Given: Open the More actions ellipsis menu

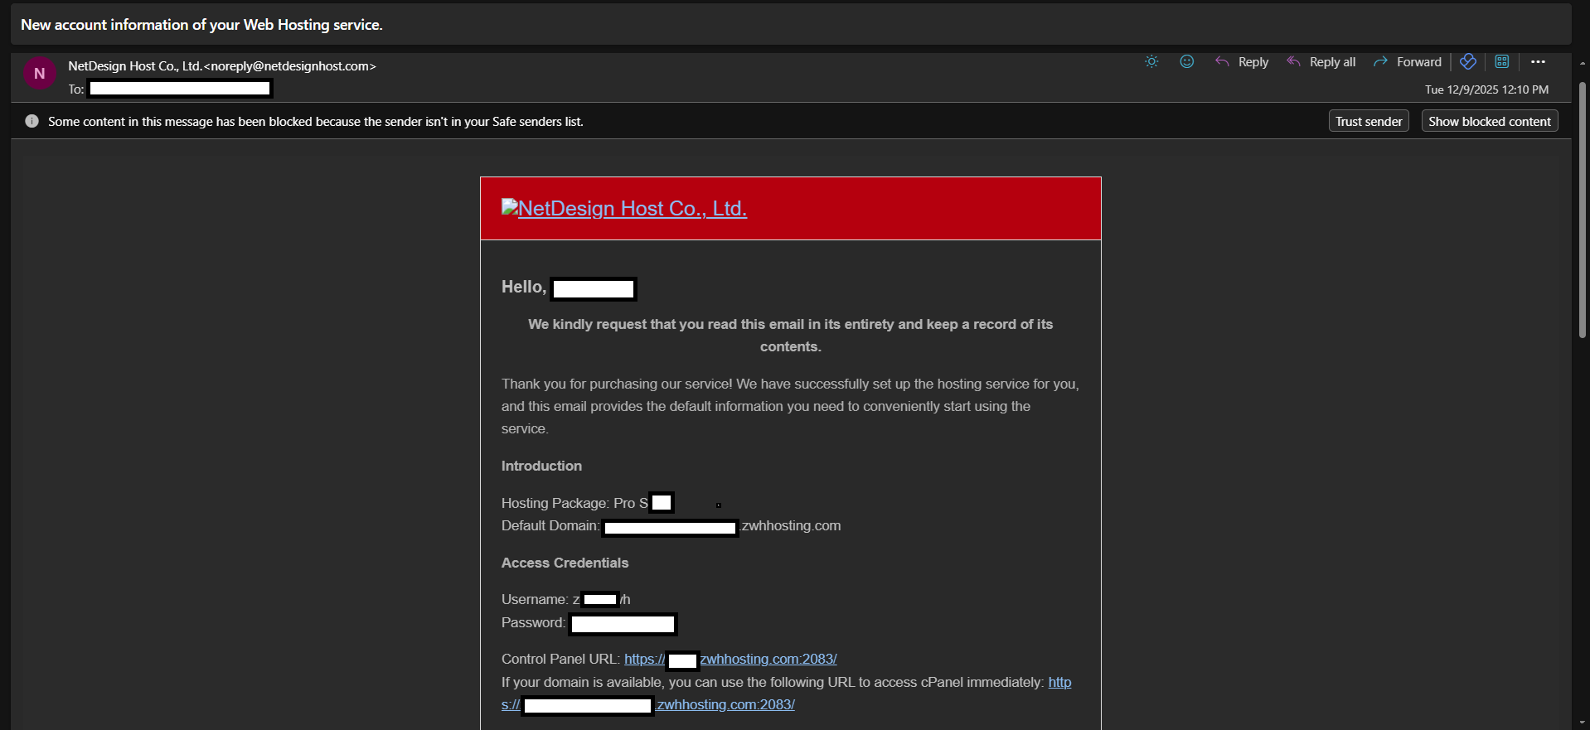Looking at the screenshot, I should pos(1538,62).
